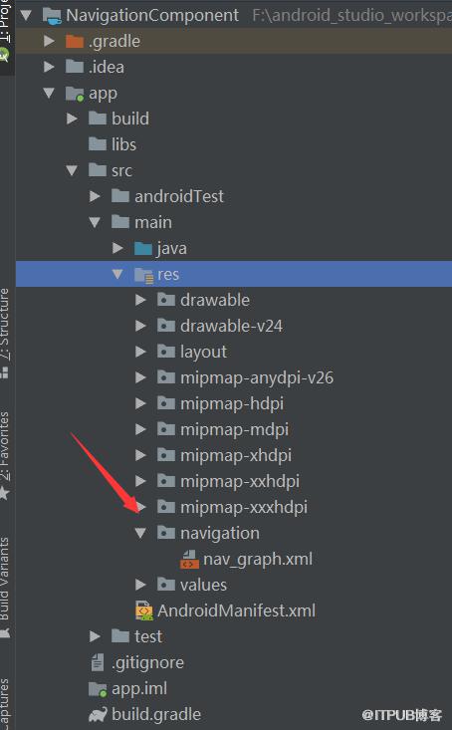
Task: Select the .gitignore file name
Action: (x=147, y=662)
